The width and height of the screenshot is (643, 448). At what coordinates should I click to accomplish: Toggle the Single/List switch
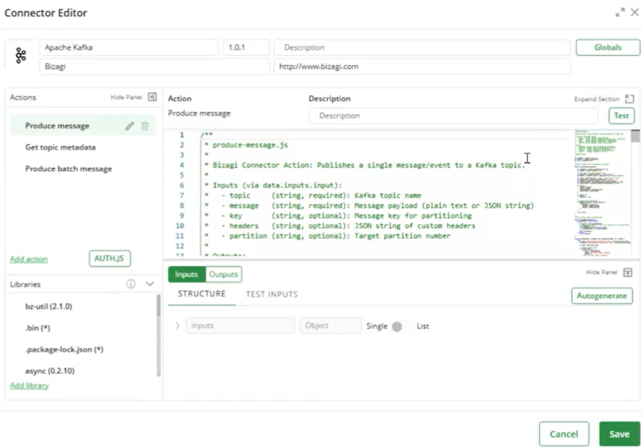(401, 326)
